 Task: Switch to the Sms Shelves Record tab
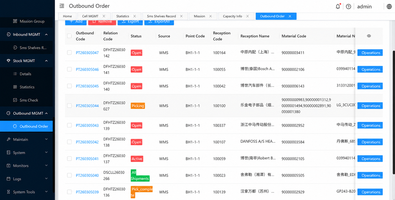tap(161, 16)
